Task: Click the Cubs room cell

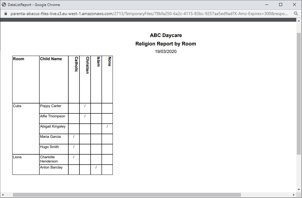Action: (26, 129)
